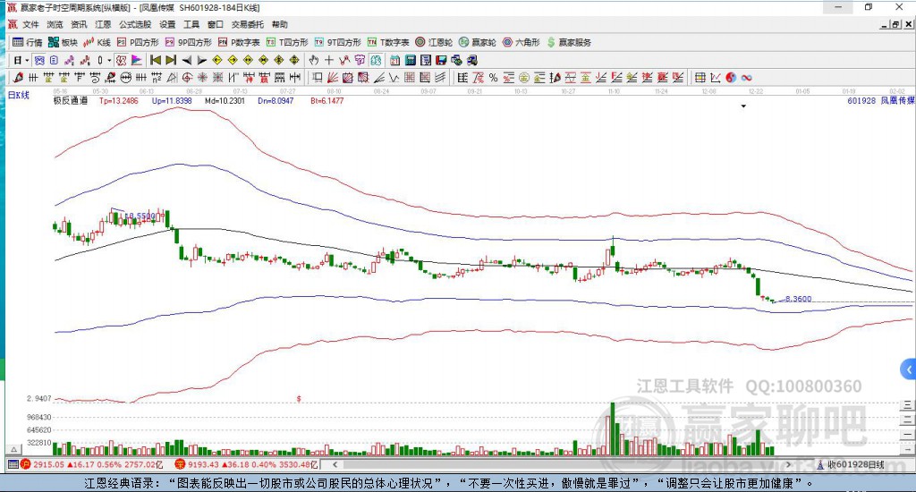Image resolution: width=916 pixels, height=492 pixels.
Task: Open the 行情 market quotes view
Action: (27, 42)
